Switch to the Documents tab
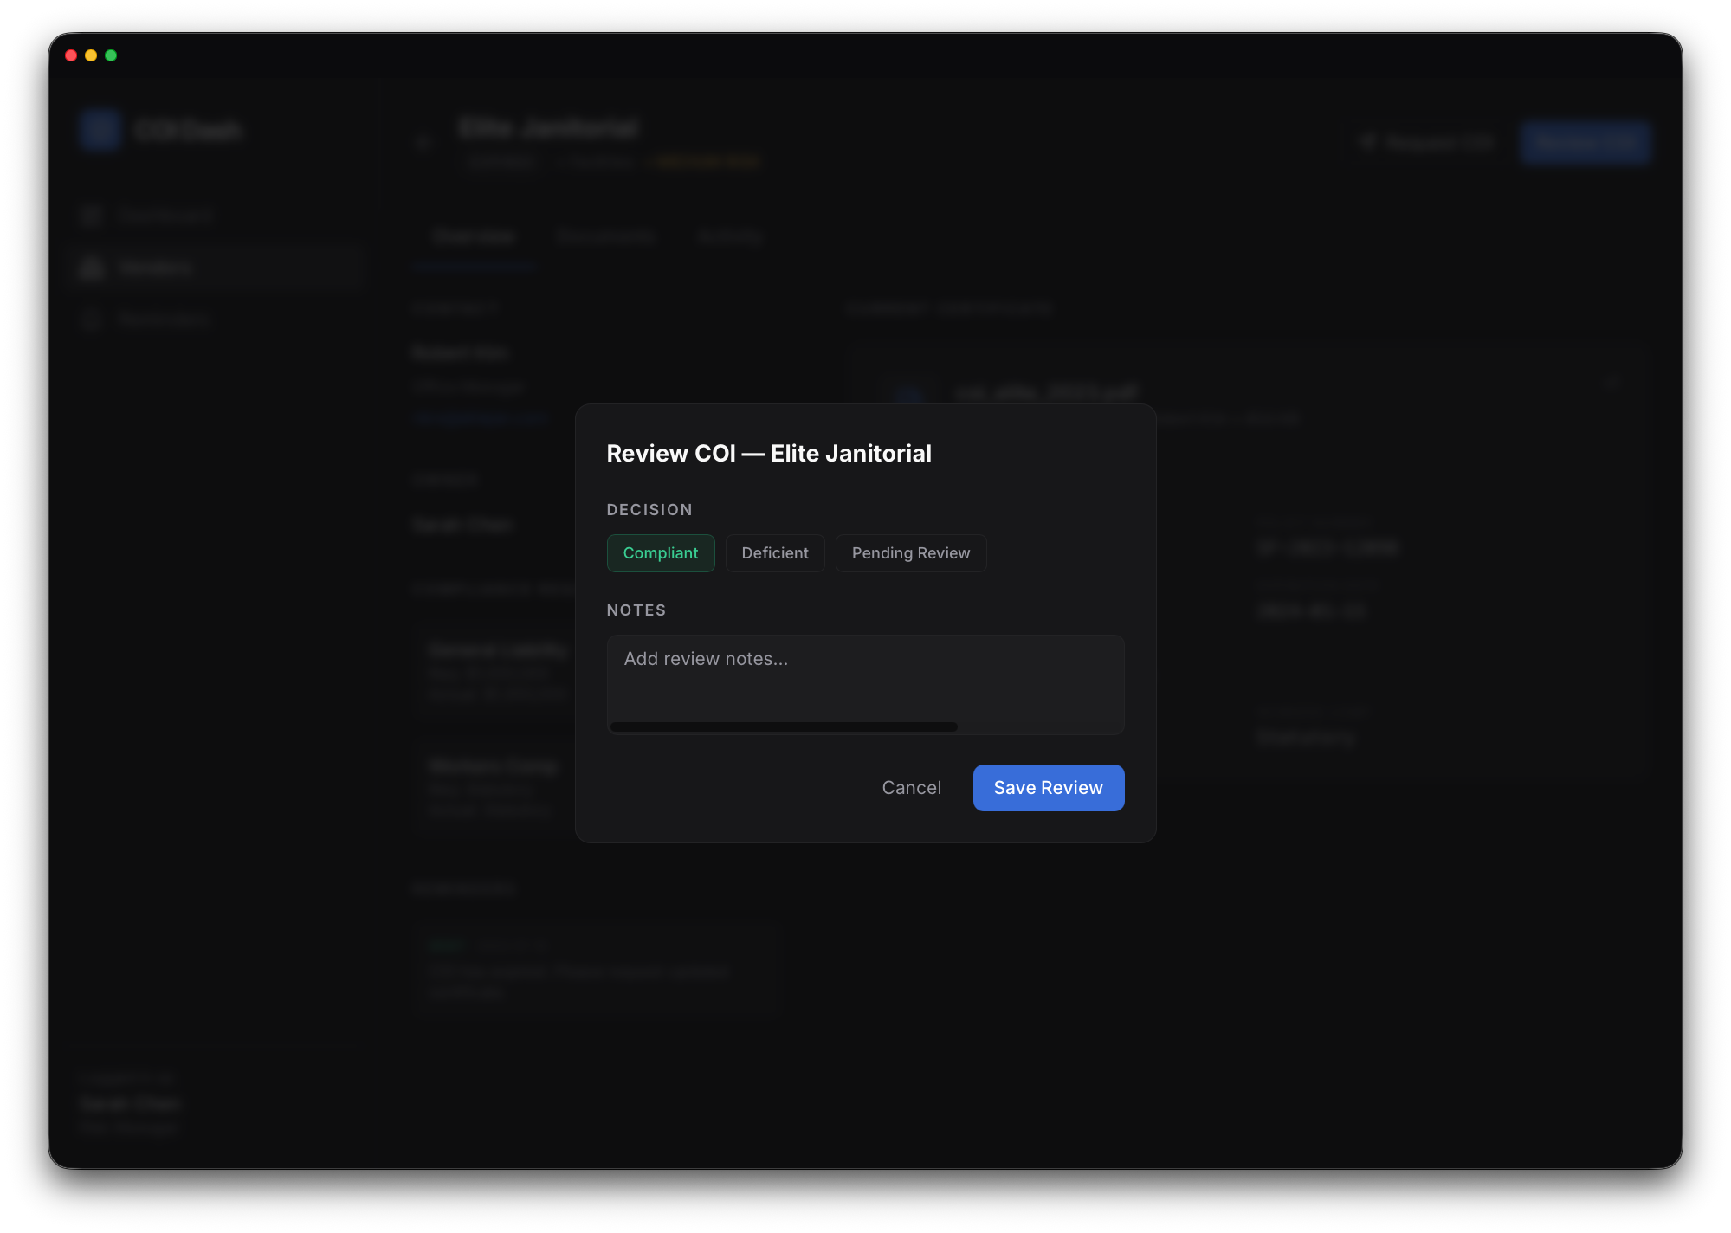Viewport: 1731px width, 1233px height. coord(604,236)
